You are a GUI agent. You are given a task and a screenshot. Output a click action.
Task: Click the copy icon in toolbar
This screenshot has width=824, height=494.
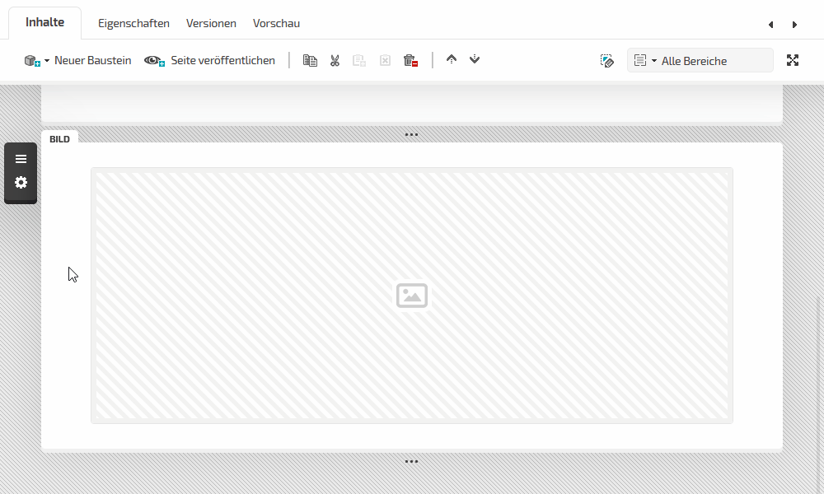pyautogui.click(x=310, y=60)
